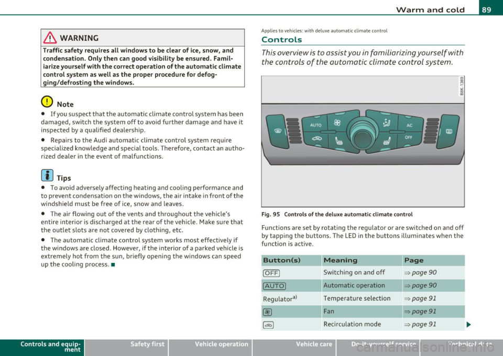Open the Vehicle operation tab
503x356 pixels.
[211, 347]
